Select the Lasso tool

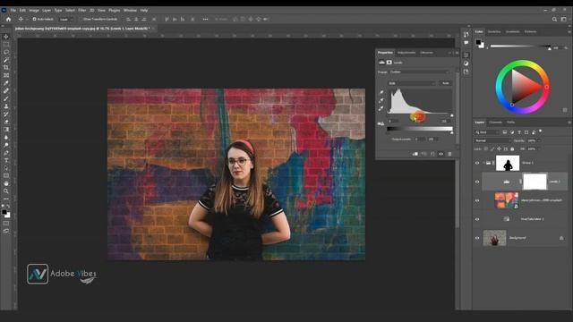[x=6, y=52]
